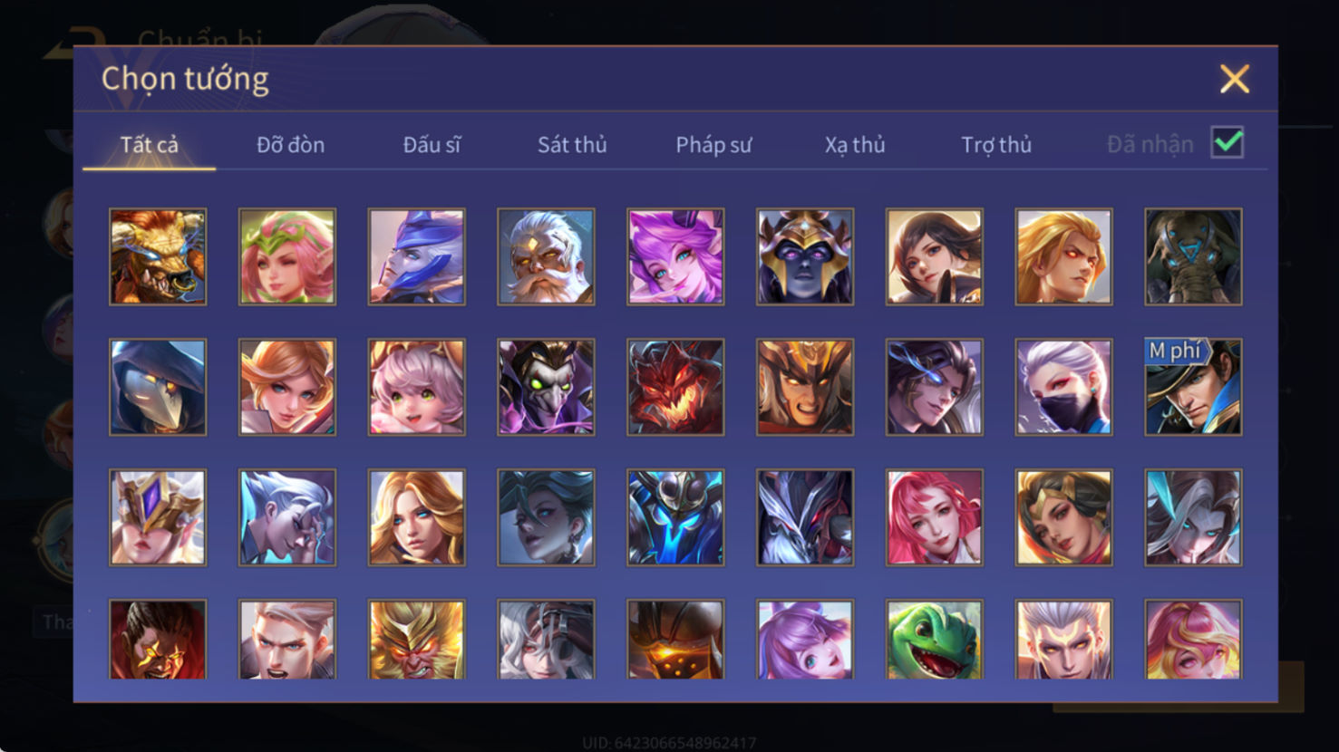
Task: Select the golden bull hero portrait
Action: [x=158, y=257]
